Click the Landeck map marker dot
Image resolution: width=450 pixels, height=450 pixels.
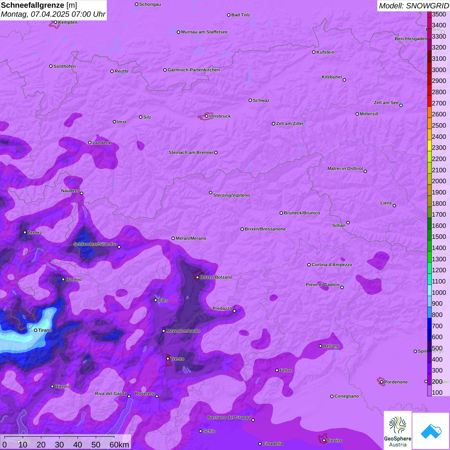tap(90, 143)
